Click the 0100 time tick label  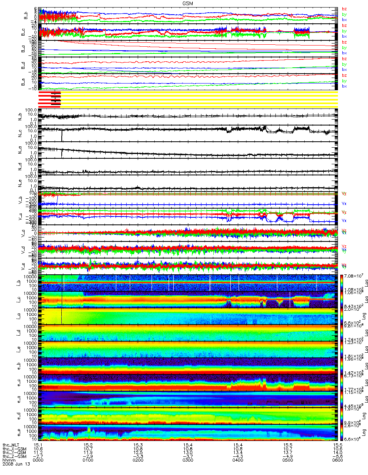(88, 460)
